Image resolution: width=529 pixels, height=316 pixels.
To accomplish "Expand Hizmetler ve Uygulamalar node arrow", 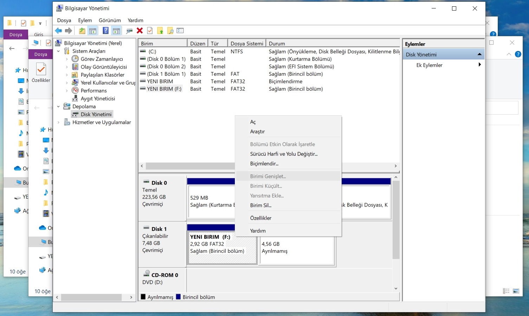I will pyautogui.click(x=58, y=122).
